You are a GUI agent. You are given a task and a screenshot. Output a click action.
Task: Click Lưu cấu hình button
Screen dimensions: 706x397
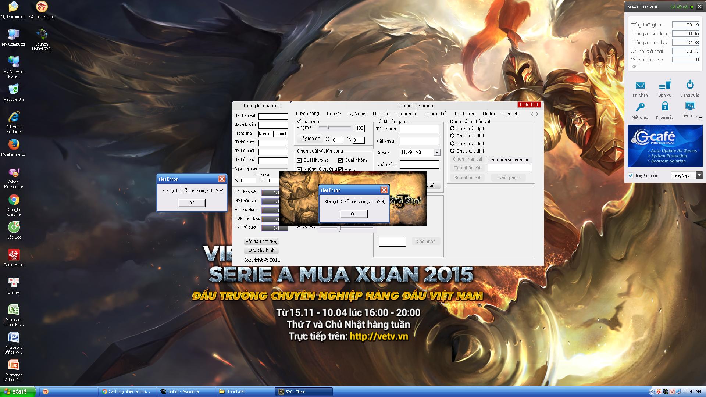pyautogui.click(x=261, y=250)
